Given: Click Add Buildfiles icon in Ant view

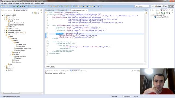Looking at the screenshot, I should 157,13.
